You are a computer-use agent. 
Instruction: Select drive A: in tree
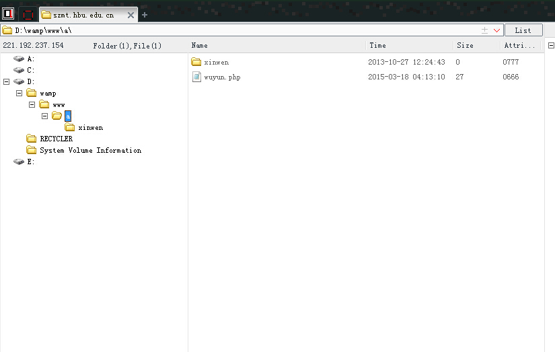(x=31, y=59)
